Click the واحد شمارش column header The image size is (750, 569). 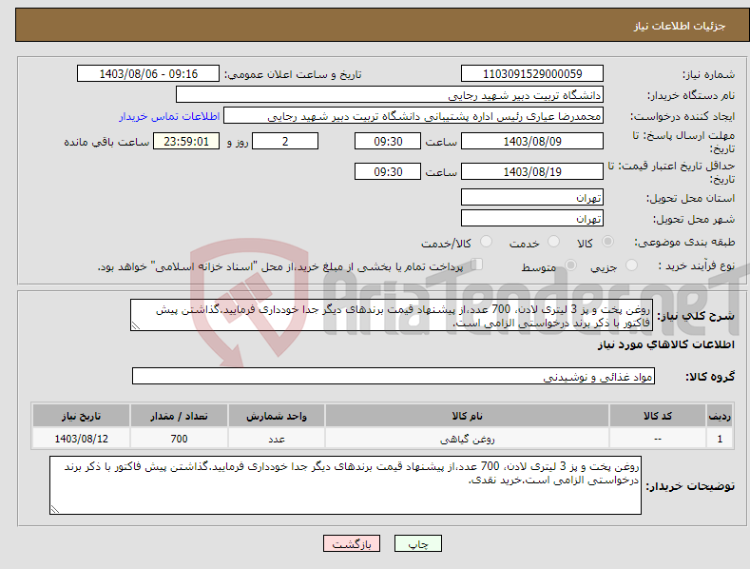coord(277,416)
